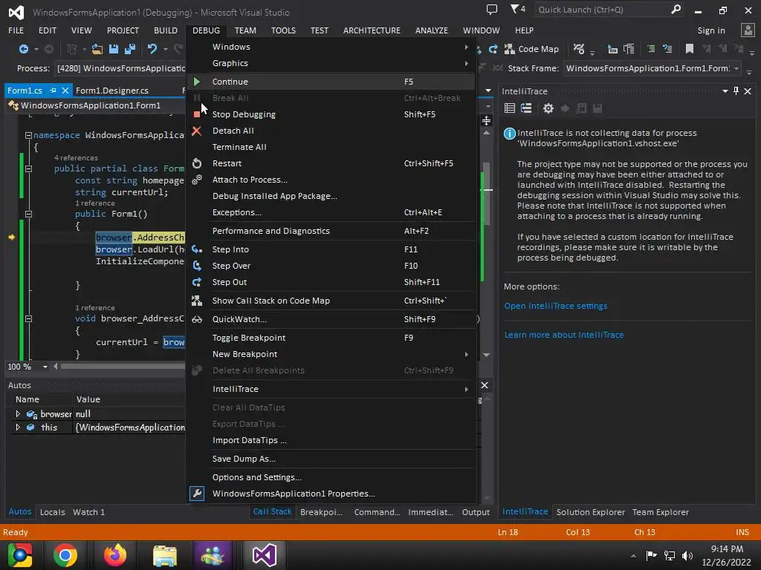Switch to Solution Explorer tab

(591, 512)
